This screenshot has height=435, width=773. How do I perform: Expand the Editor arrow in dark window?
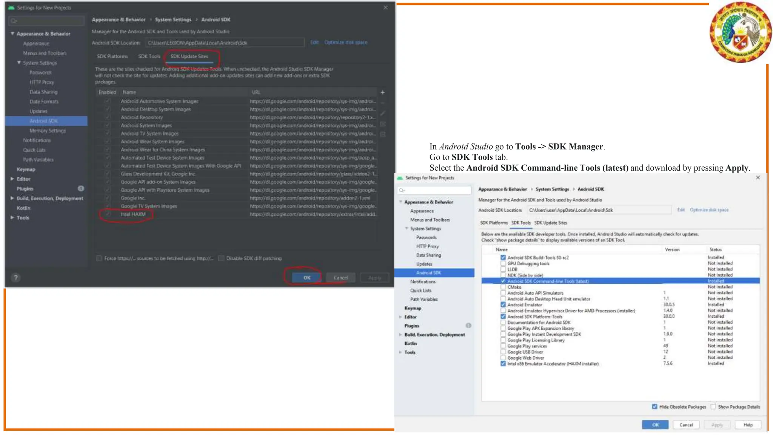12,179
